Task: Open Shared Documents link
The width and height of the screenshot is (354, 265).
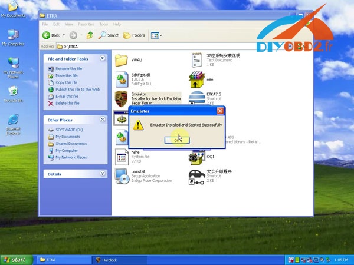Action: [71, 144]
